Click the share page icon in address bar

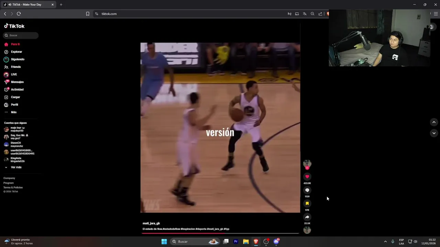(320, 14)
